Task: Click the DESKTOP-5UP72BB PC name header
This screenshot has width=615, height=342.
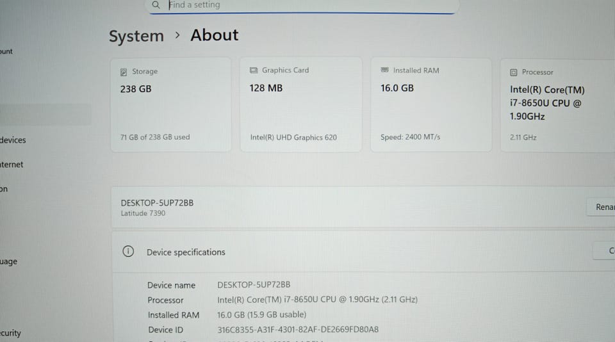Action: coord(157,203)
